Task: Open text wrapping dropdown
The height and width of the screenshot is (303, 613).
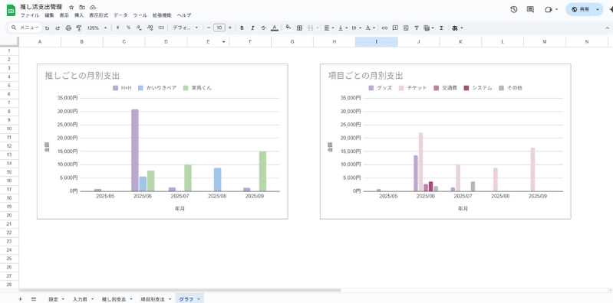Action: [x=356, y=28]
